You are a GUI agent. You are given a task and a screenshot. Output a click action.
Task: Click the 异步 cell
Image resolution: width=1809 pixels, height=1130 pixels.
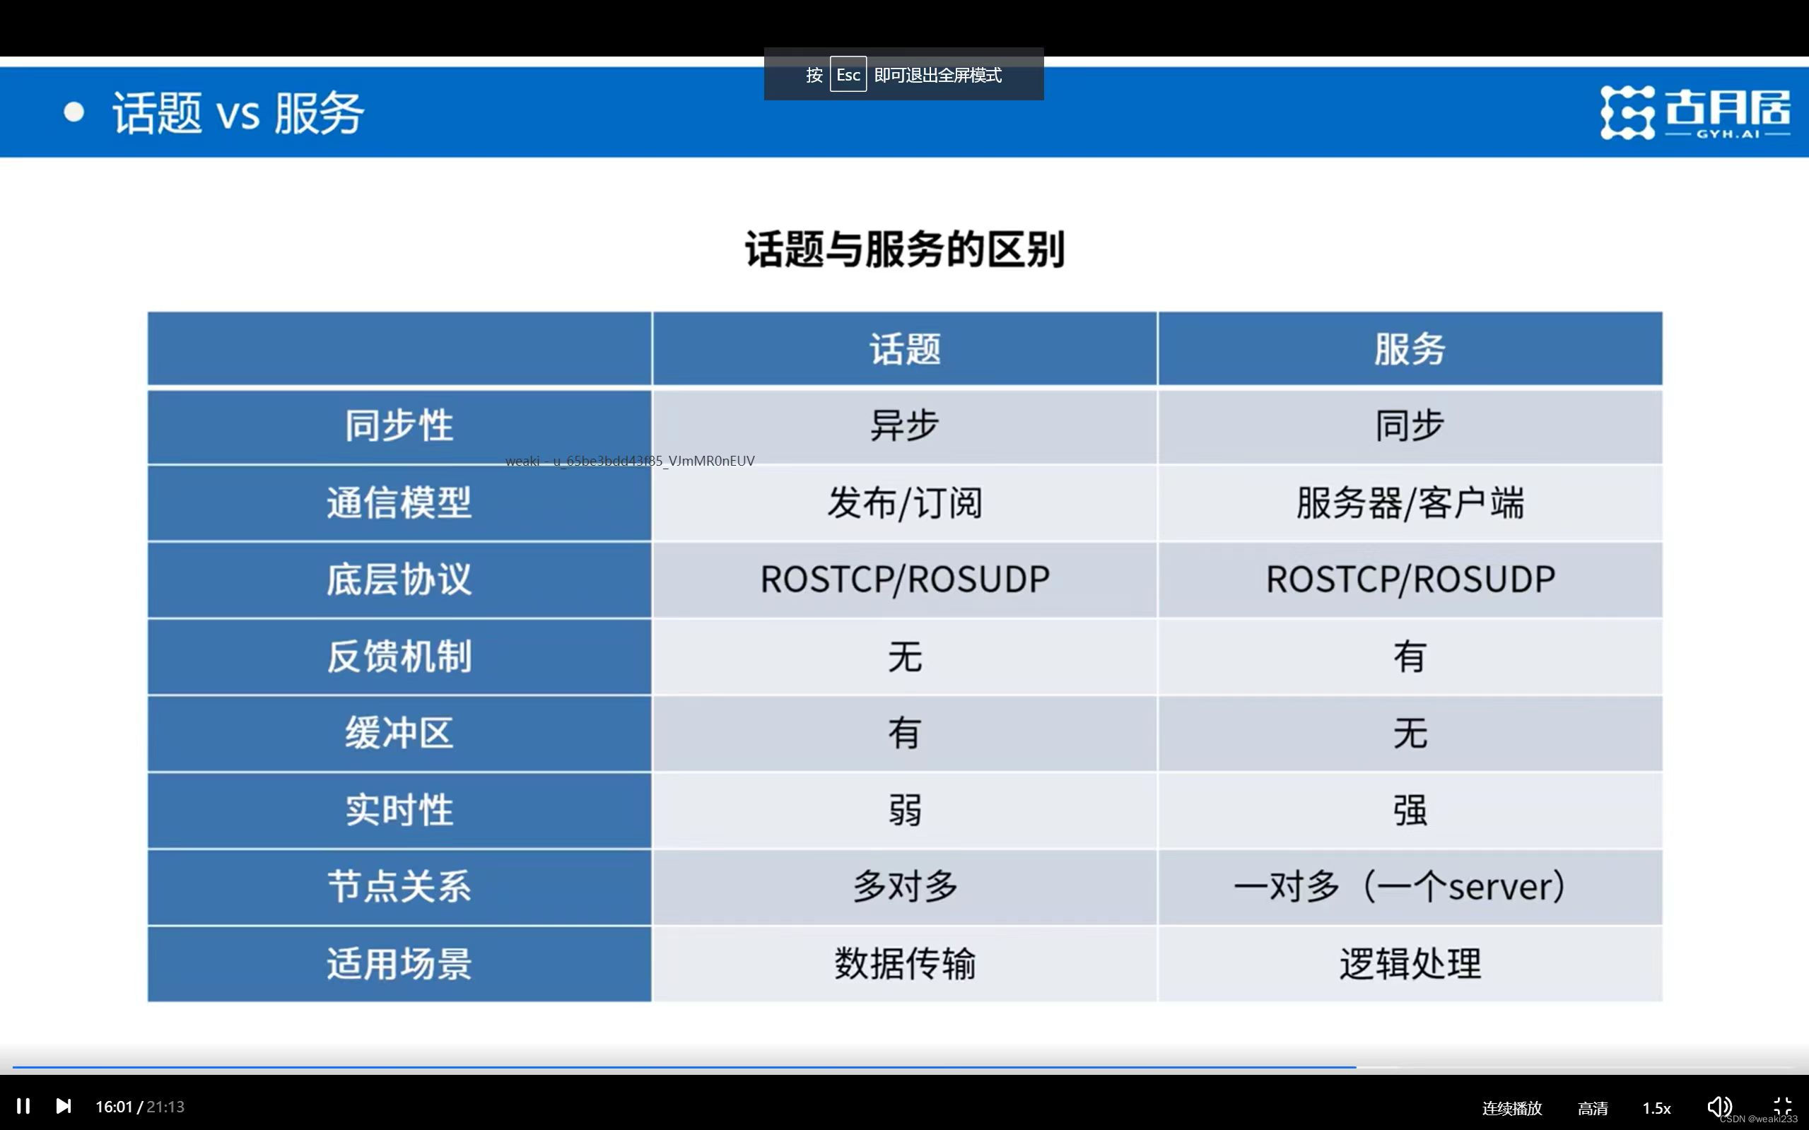pyautogui.click(x=905, y=426)
